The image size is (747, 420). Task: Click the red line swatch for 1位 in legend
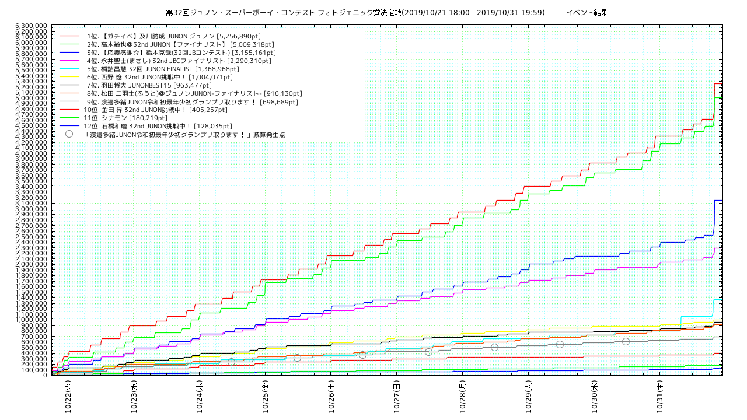coord(69,36)
